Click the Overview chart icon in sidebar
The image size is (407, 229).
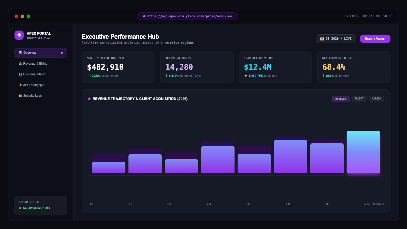[21, 53]
